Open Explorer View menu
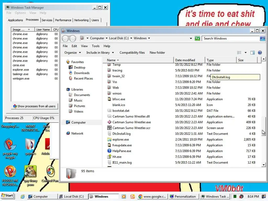The height and width of the screenshot is (201, 268). 84,46
